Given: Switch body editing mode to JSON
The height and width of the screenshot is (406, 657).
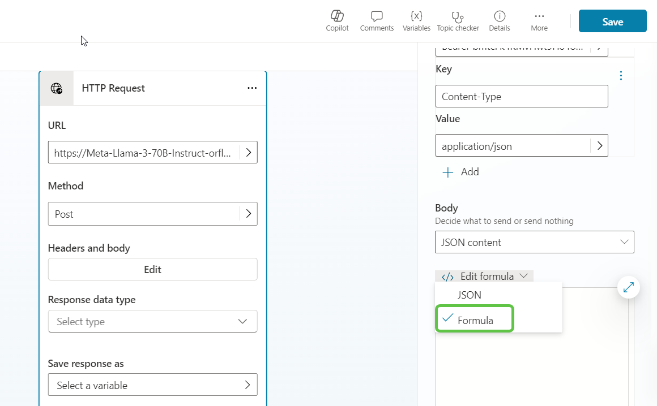Looking at the screenshot, I should point(470,295).
